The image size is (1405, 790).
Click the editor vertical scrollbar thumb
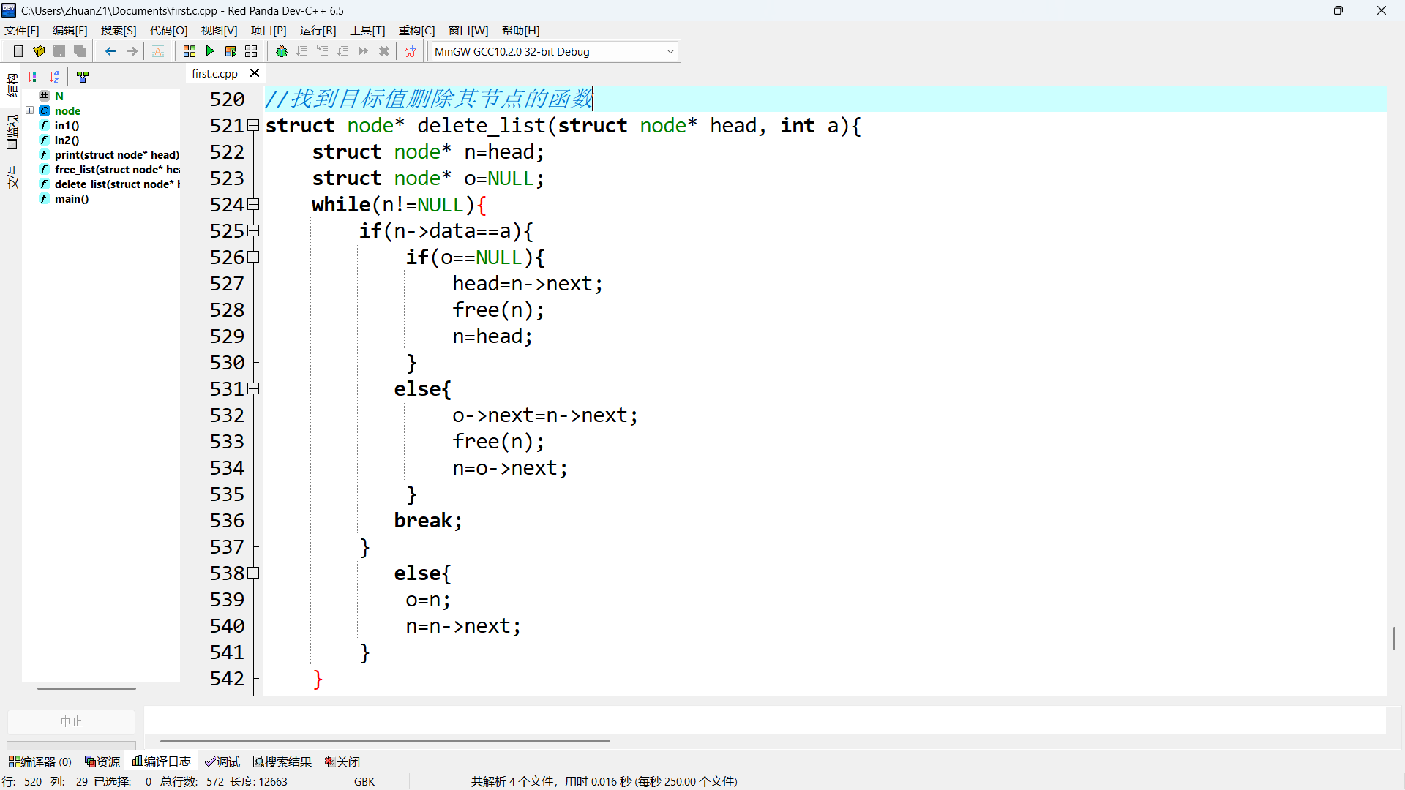pos(1394,638)
